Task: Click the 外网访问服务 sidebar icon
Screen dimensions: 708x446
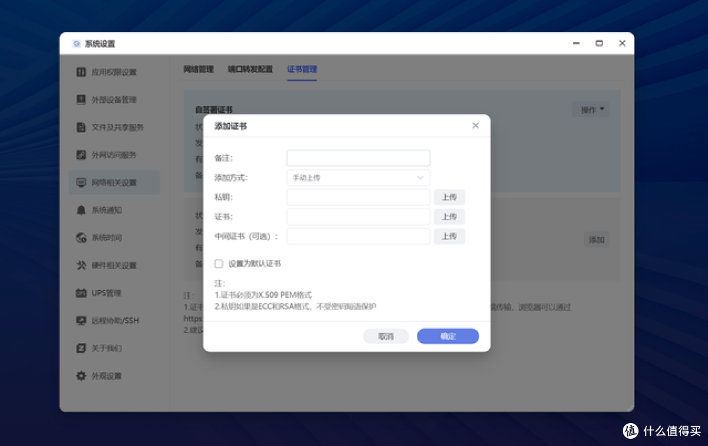Action: coord(81,155)
